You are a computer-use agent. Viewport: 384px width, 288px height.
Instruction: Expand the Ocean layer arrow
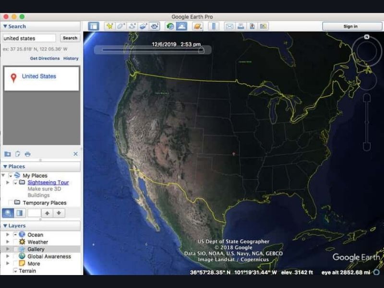[x=8, y=235]
